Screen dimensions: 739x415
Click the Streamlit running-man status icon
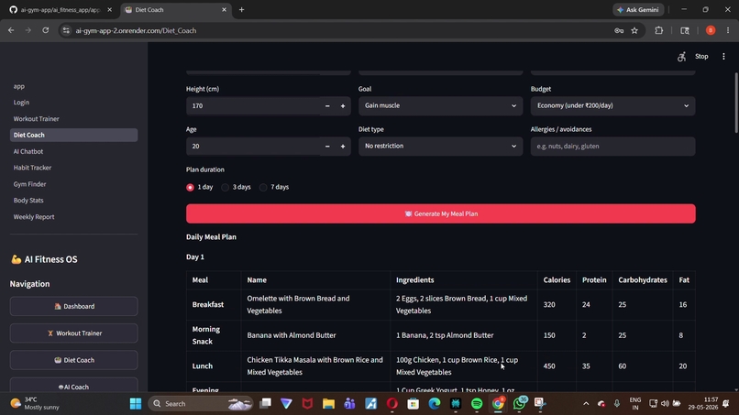681,57
